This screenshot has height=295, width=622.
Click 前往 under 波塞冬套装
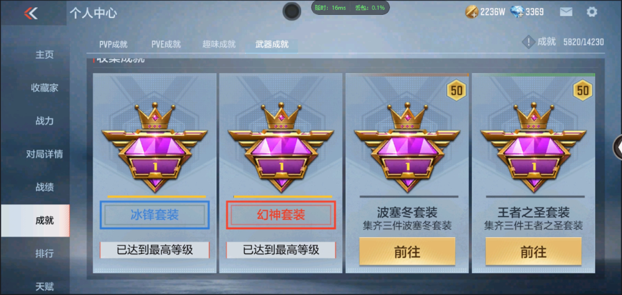407,252
